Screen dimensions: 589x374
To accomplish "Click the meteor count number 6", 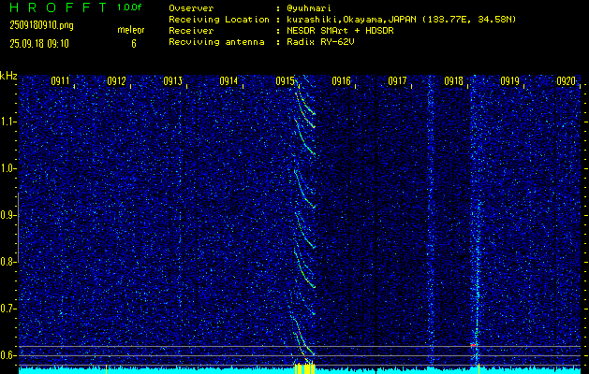I will [x=134, y=44].
